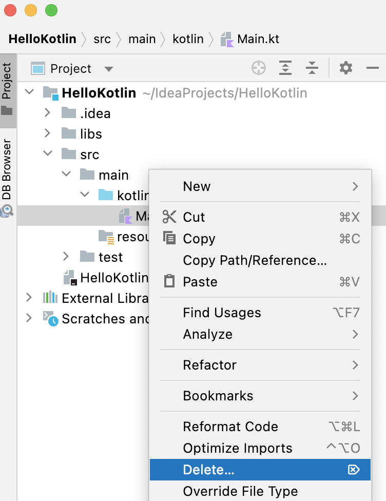
Task: Expand the .idea folder
Action: (47, 112)
